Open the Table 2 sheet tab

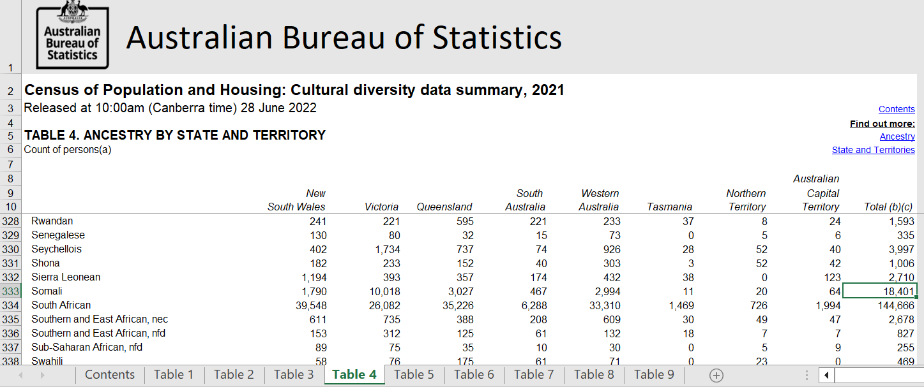pyautogui.click(x=233, y=375)
